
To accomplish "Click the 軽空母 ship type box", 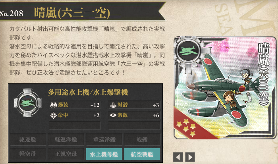I will (28, 154).
